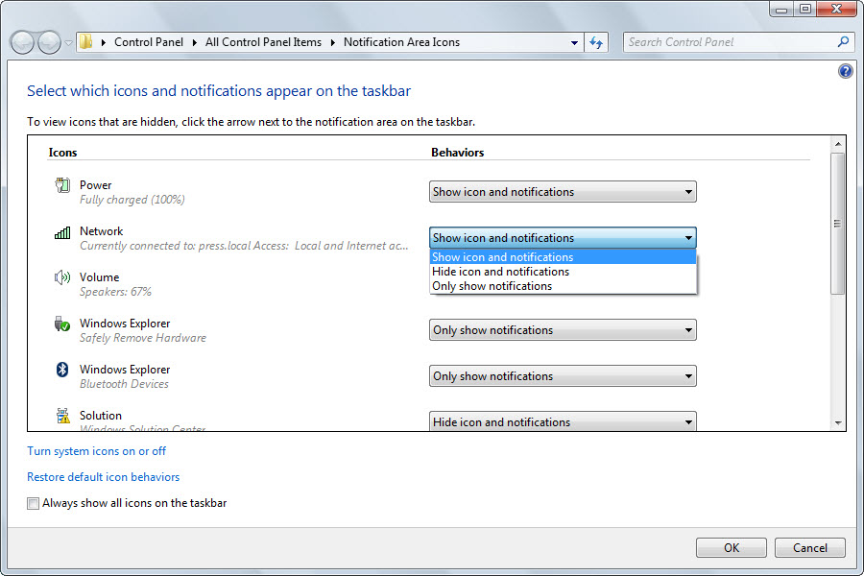Select the Network row label
The width and height of the screenshot is (864, 576).
102,231
